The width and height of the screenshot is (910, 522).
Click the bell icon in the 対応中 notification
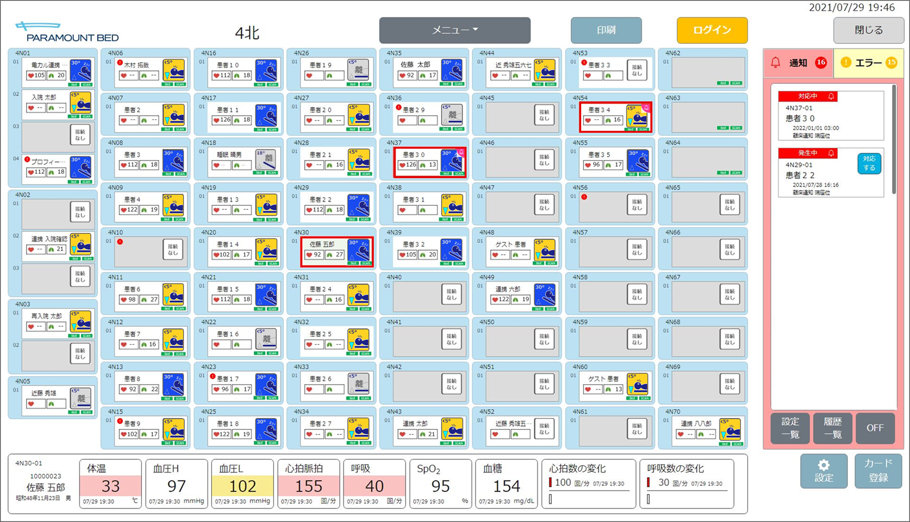point(831,96)
